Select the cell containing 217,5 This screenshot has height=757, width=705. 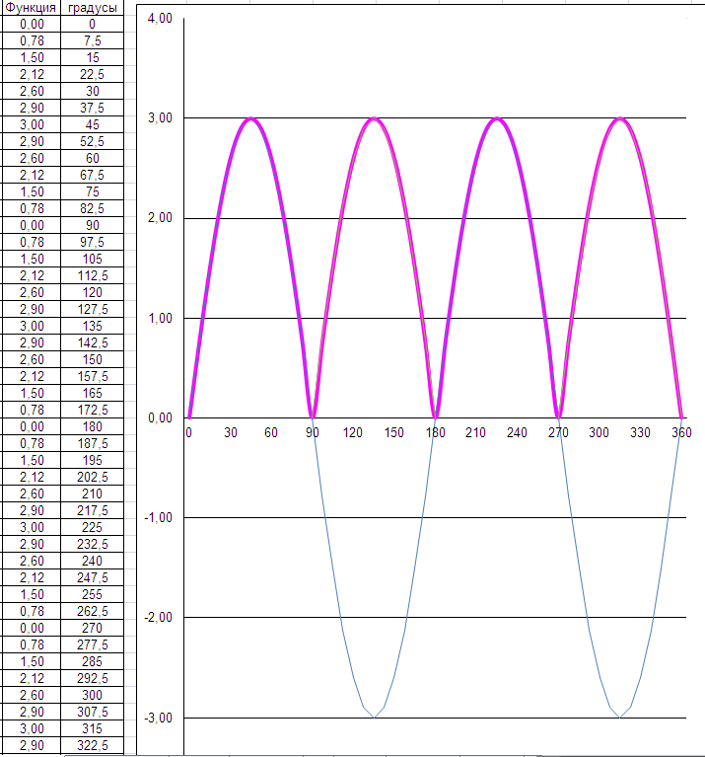tap(92, 511)
